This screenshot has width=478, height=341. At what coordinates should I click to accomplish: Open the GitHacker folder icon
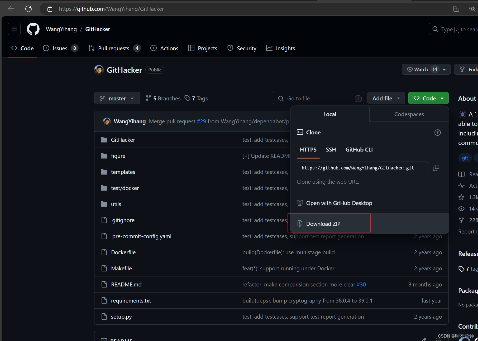104,140
